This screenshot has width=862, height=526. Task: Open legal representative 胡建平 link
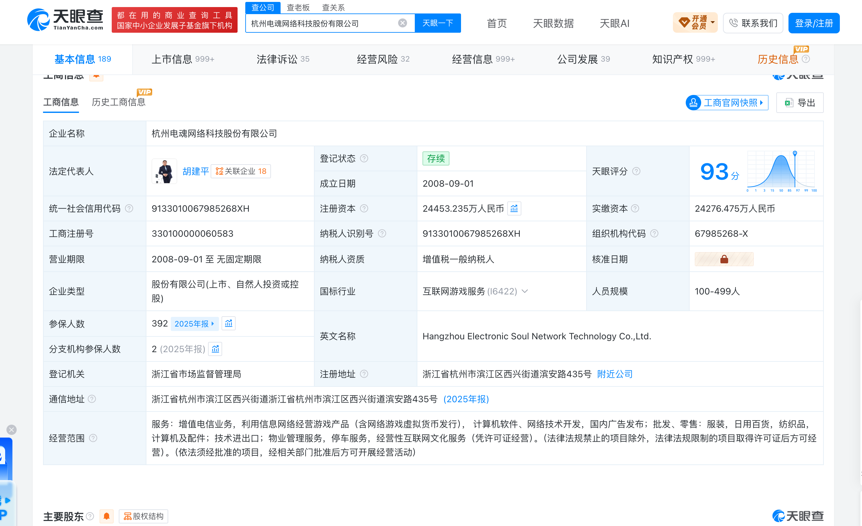pyautogui.click(x=196, y=171)
